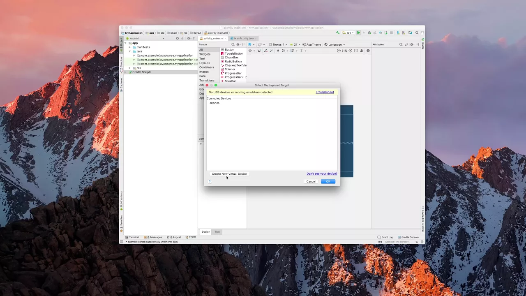Click the AppTheme selector
This screenshot has width=526, height=296.
(312, 44)
